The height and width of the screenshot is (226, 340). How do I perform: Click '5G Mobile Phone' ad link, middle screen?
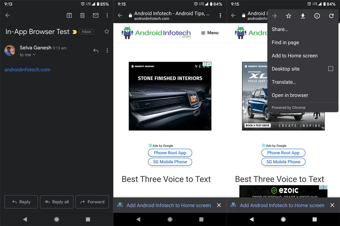[170, 162]
